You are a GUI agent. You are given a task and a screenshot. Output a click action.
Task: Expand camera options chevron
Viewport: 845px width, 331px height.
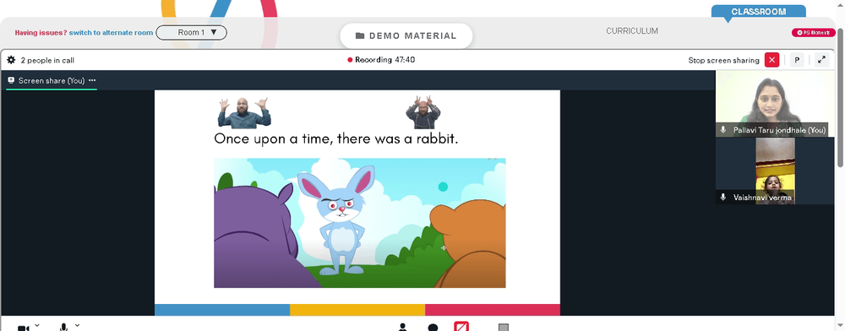(36, 325)
